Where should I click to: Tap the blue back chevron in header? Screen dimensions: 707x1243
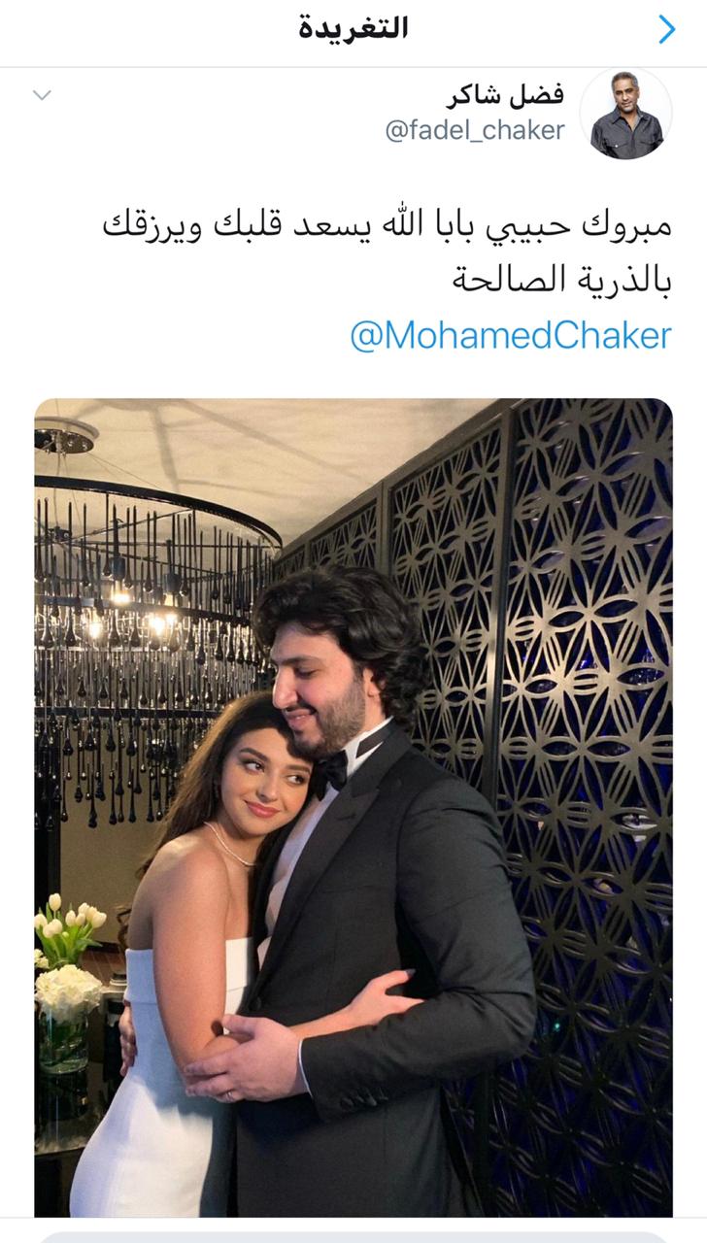pos(666,30)
